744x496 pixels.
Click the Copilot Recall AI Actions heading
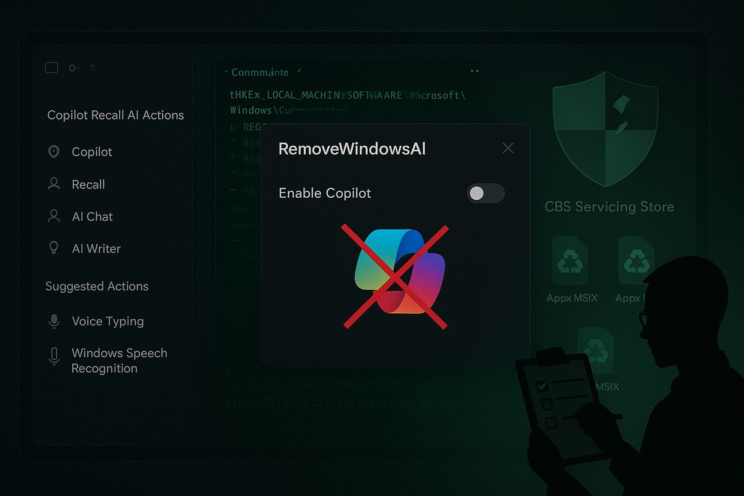115,115
